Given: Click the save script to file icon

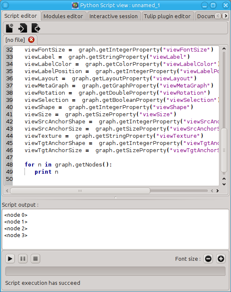Looking at the screenshot, I should (36, 28).
